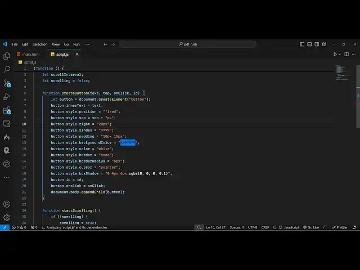The height and width of the screenshot is (270, 360).
Task: Open the File menu
Action: point(15,44)
